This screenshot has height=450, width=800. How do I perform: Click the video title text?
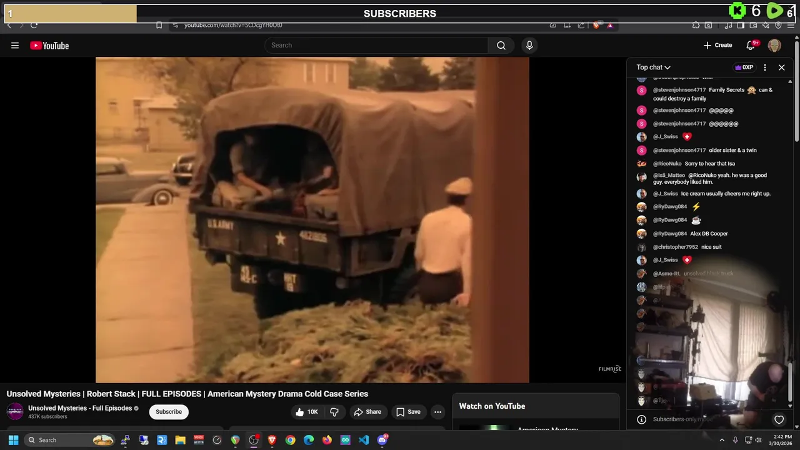pos(187,394)
